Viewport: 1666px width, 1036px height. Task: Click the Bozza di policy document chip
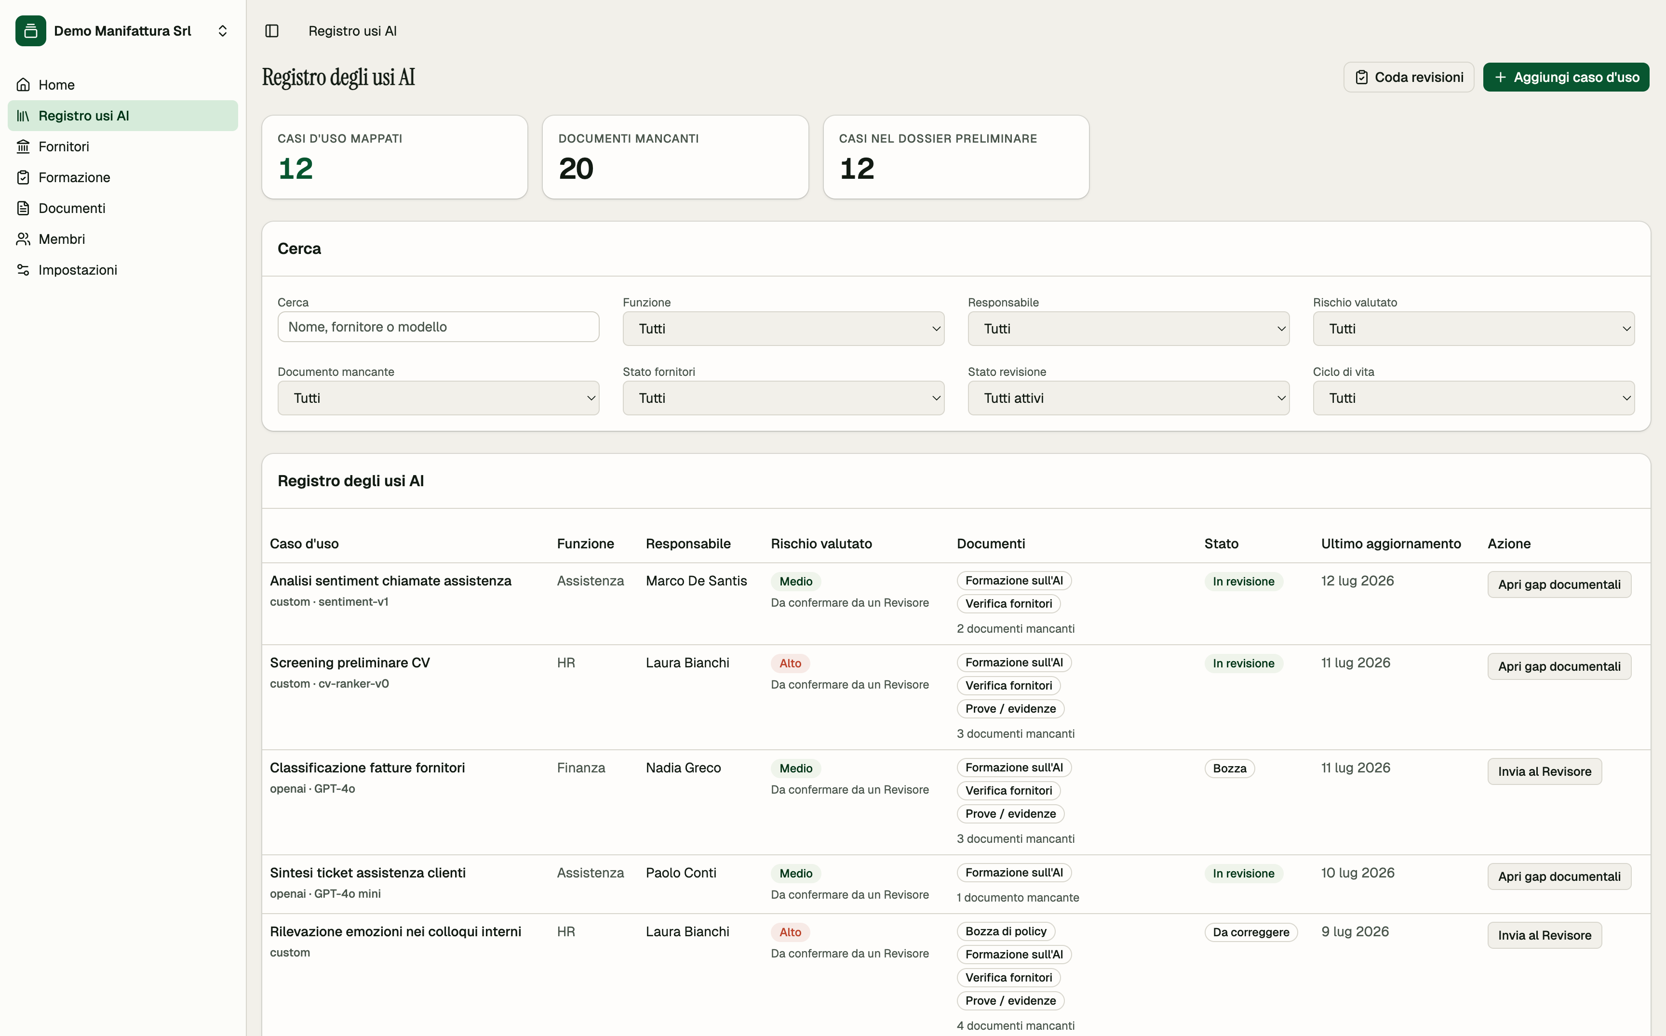pos(1006,932)
